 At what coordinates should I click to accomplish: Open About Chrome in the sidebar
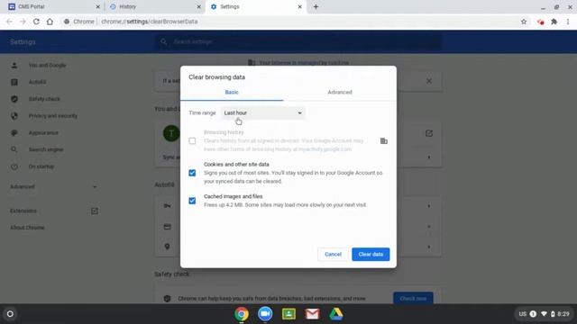click(27, 228)
